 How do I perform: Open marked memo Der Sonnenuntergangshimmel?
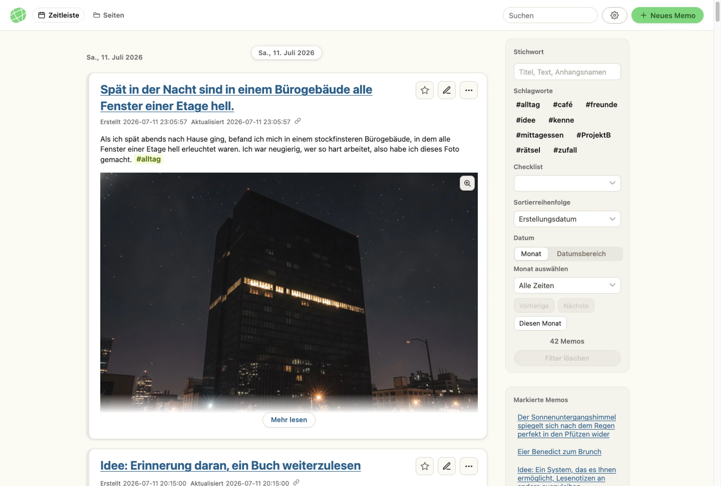[x=566, y=425]
